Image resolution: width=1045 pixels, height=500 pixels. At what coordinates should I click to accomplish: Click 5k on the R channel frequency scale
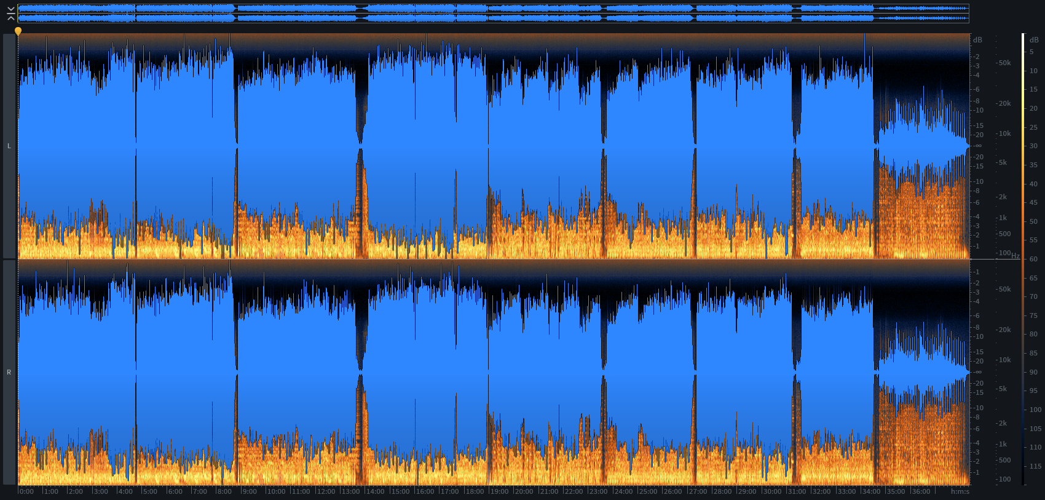(1003, 389)
